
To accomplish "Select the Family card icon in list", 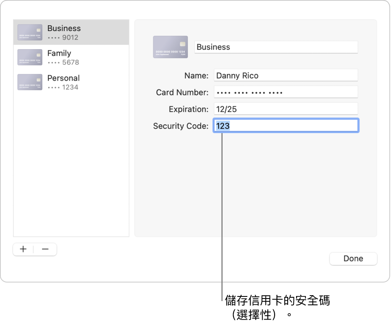I will pyautogui.click(x=30, y=57).
